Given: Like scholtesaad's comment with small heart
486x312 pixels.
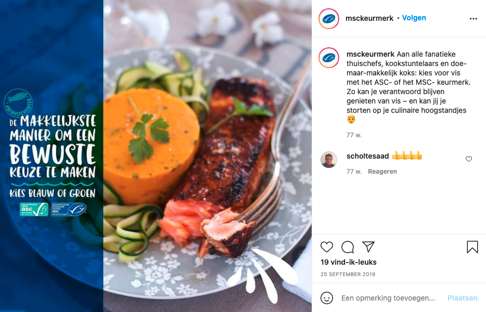Looking at the screenshot, I should (x=469, y=159).
